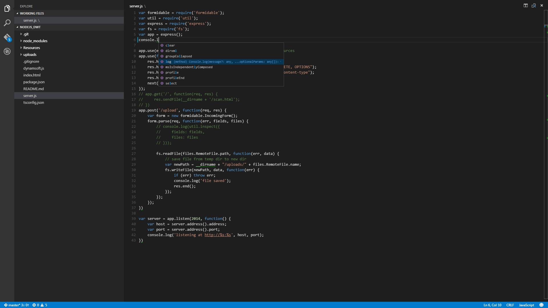
Task: Click errors and warnings status indicator
Action: [40, 305]
